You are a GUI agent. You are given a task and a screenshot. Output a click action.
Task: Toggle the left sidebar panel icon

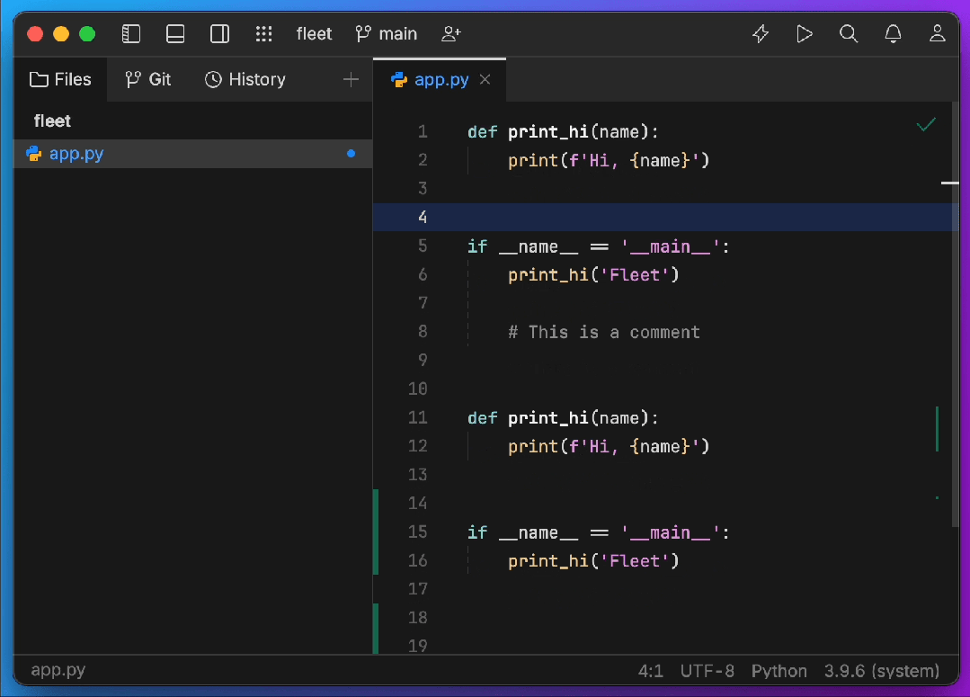[131, 34]
